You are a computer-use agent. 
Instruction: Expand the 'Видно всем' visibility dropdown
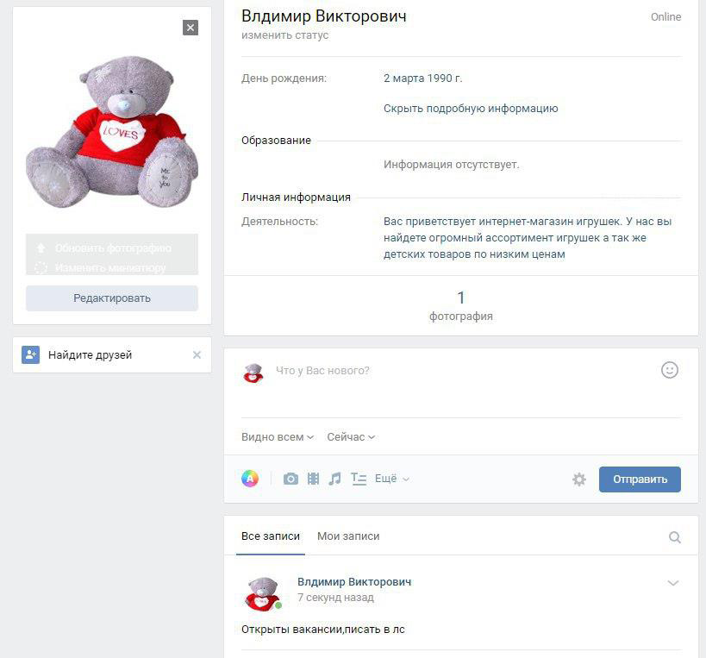[x=277, y=437]
